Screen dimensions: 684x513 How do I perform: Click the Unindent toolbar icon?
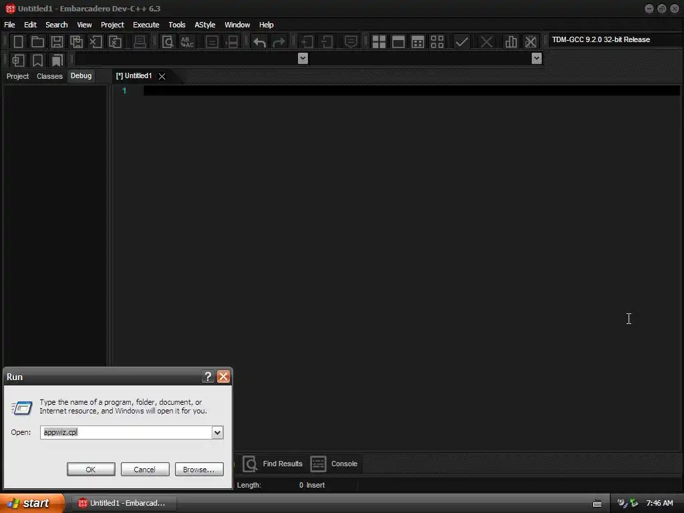click(x=326, y=42)
